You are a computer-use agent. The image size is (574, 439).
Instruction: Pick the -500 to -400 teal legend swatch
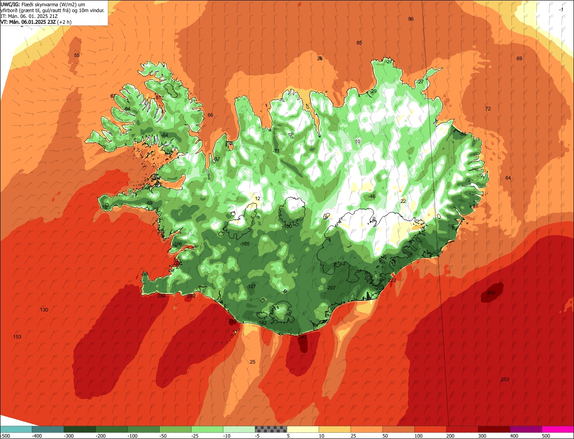pos(16,429)
